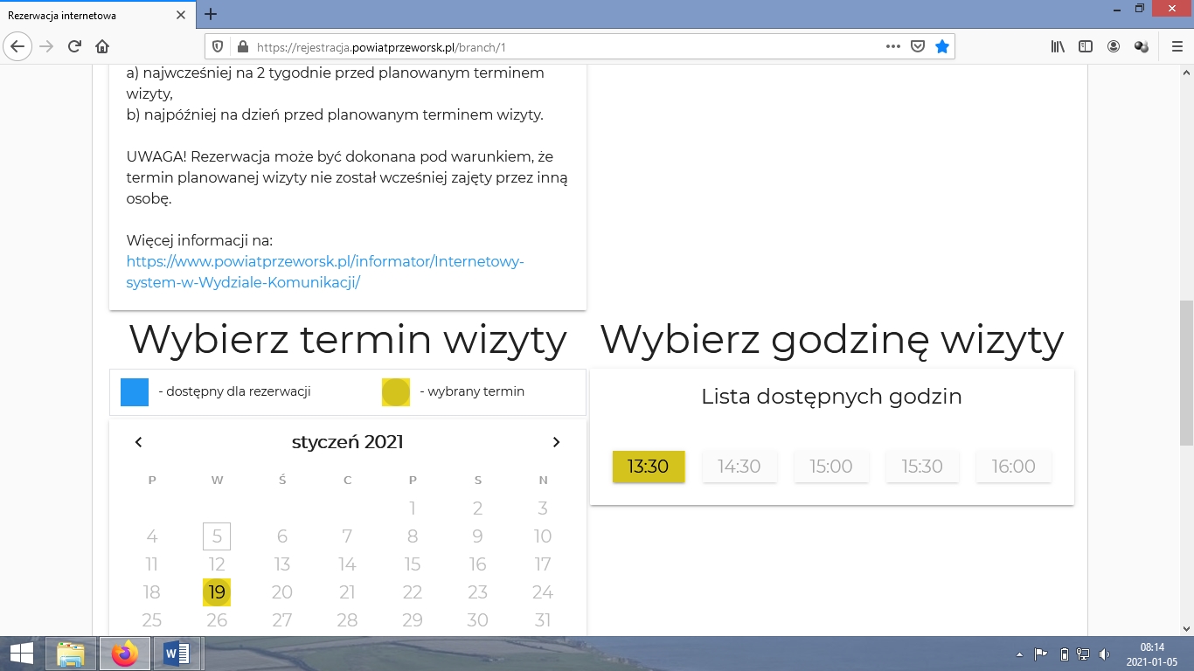Select the 16:00 time slot

1013,467
